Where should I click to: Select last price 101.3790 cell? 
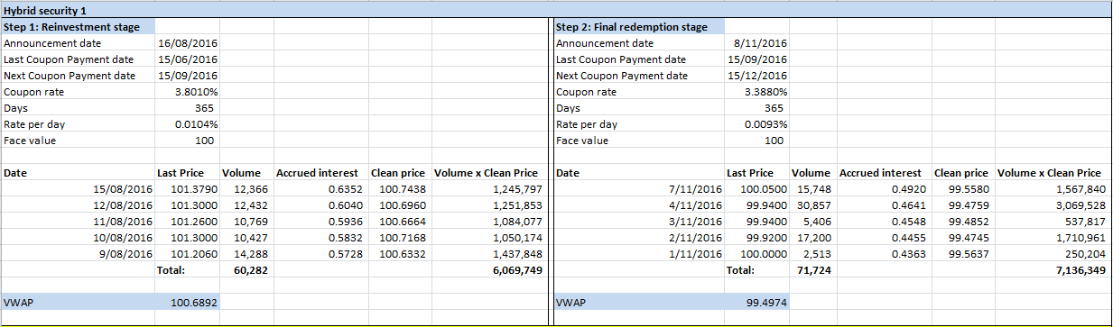[x=187, y=189]
